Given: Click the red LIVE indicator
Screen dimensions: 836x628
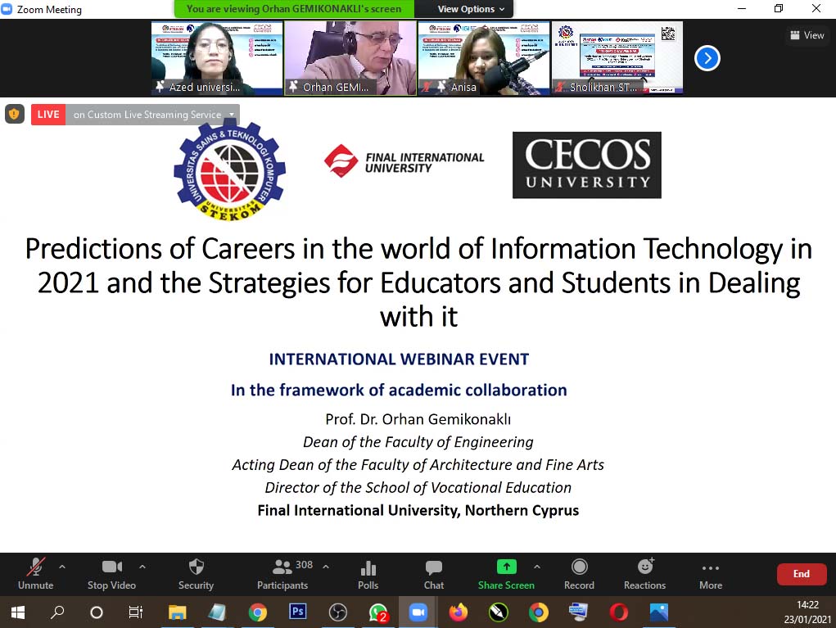Looking at the screenshot, I should [x=48, y=114].
